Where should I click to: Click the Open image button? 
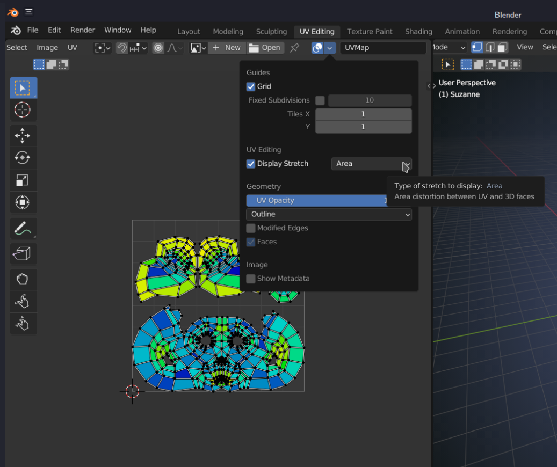click(x=265, y=48)
